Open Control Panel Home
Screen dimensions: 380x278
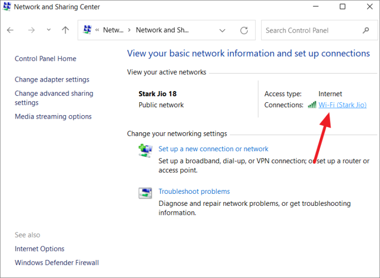46,59
